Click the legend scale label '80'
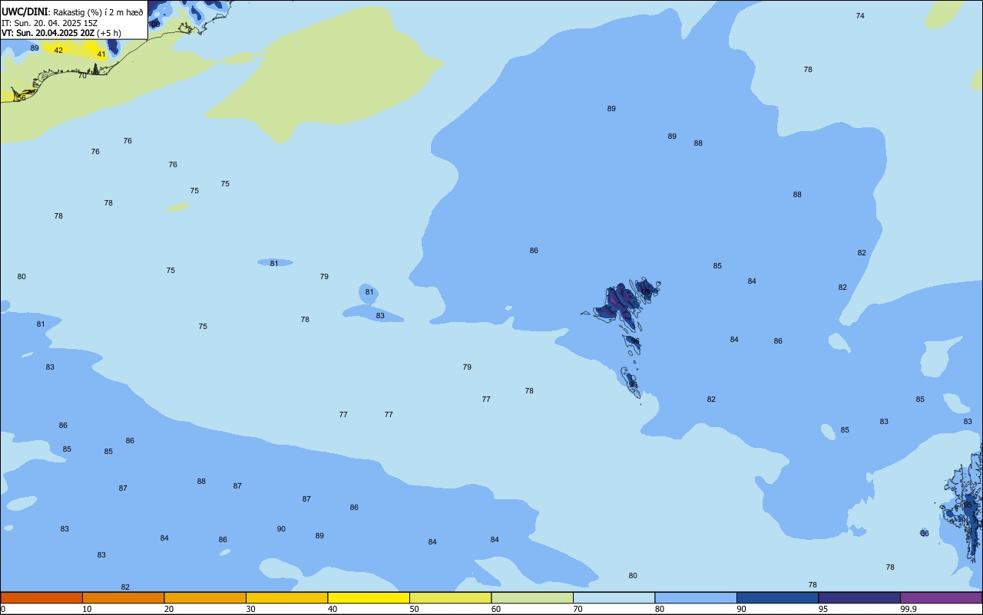Screen dimensions: 983x615 tap(659, 609)
